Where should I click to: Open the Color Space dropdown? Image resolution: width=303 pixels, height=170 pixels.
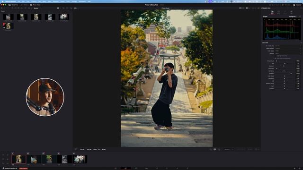(288, 51)
